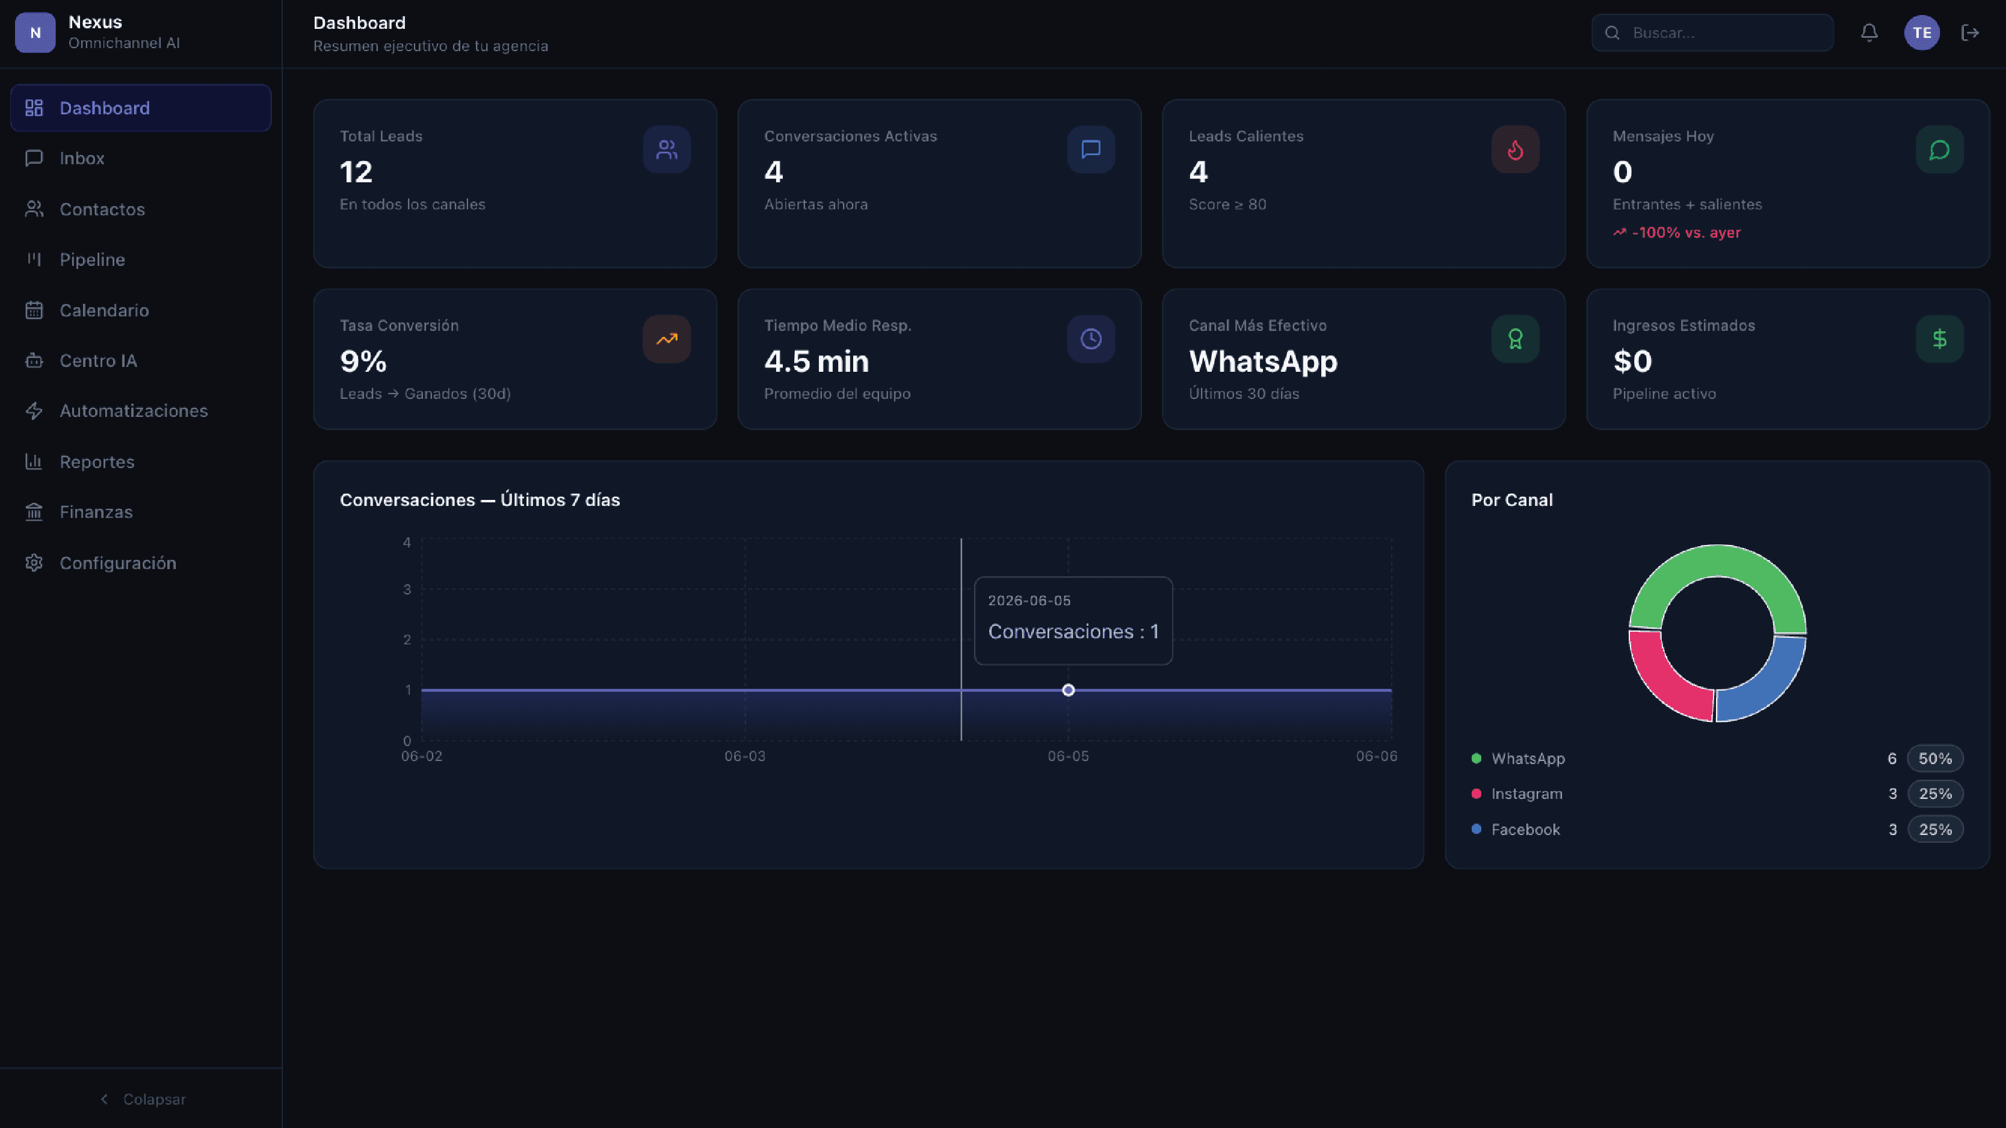Image resolution: width=2006 pixels, height=1128 pixels.
Task: Click the 06-03 axis date label
Action: [745, 756]
